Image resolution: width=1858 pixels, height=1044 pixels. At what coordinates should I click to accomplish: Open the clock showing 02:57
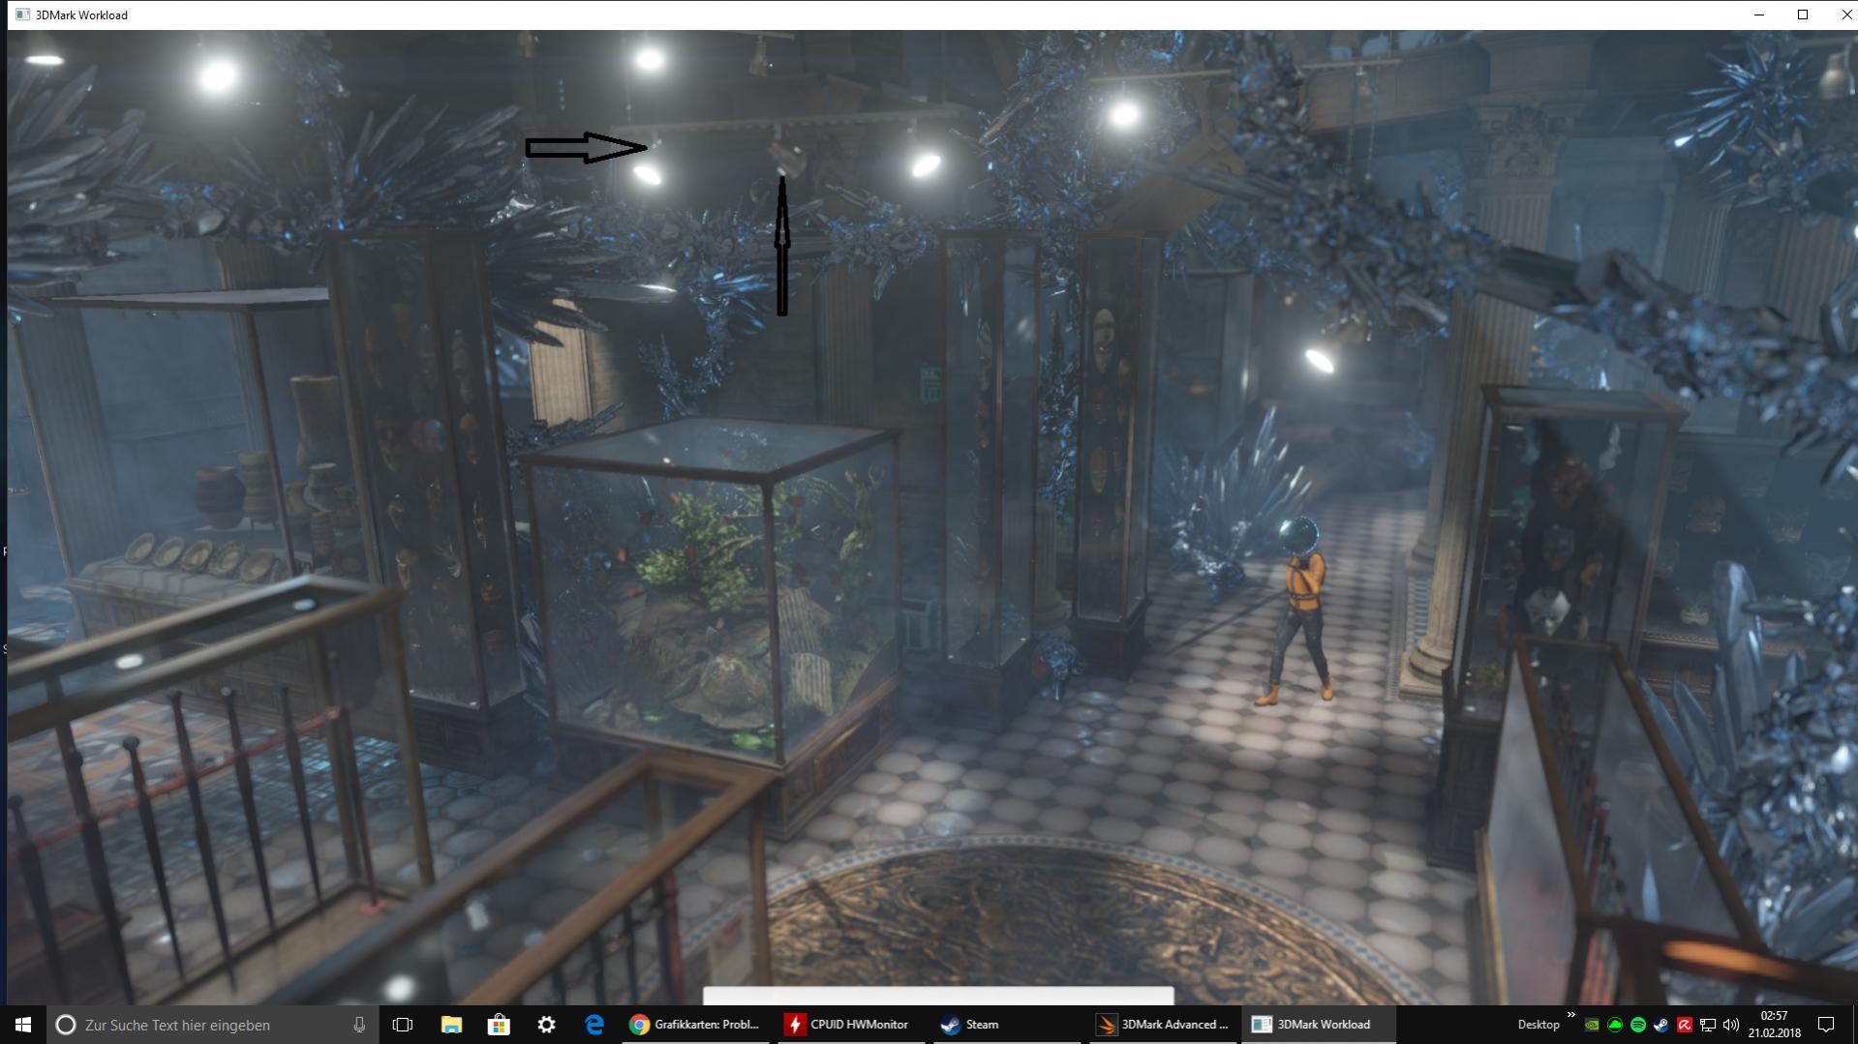(x=1774, y=1025)
